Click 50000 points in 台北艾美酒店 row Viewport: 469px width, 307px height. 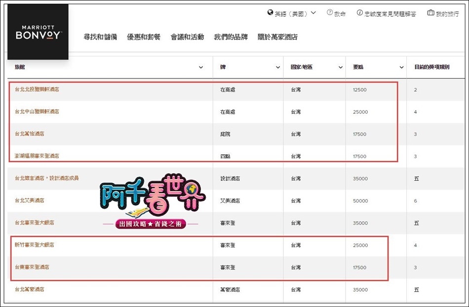(x=360, y=201)
